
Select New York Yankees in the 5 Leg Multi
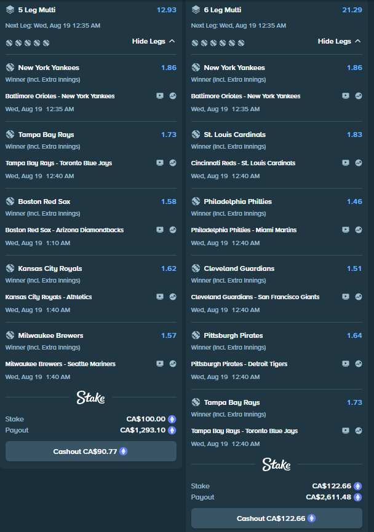(49, 68)
